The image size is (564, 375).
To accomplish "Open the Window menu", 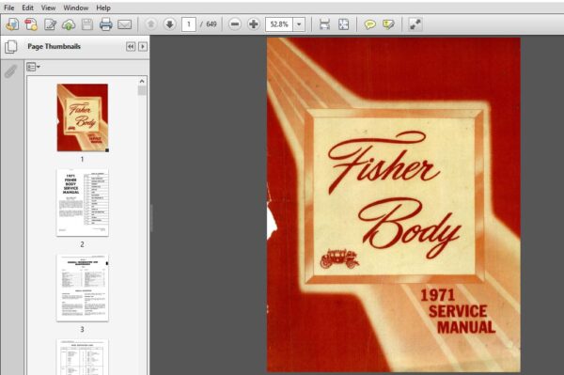I will tap(75, 8).
